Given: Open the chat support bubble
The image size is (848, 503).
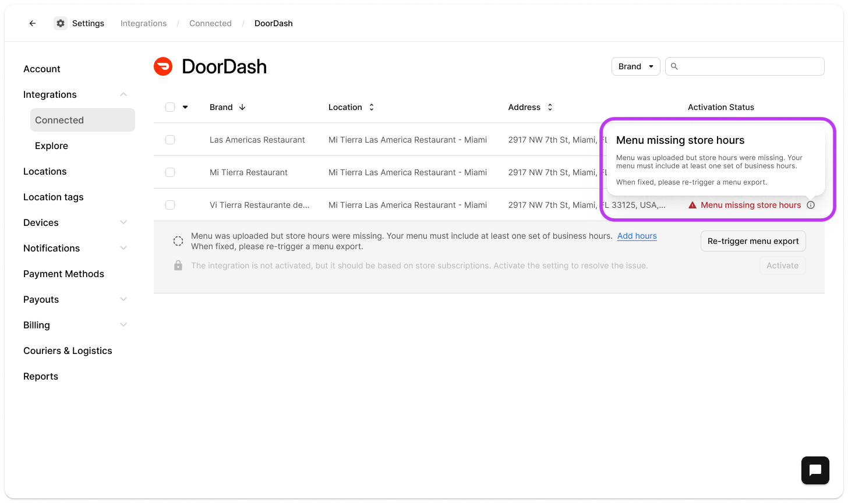Looking at the screenshot, I should pyautogui.click(x=815, y=470).
